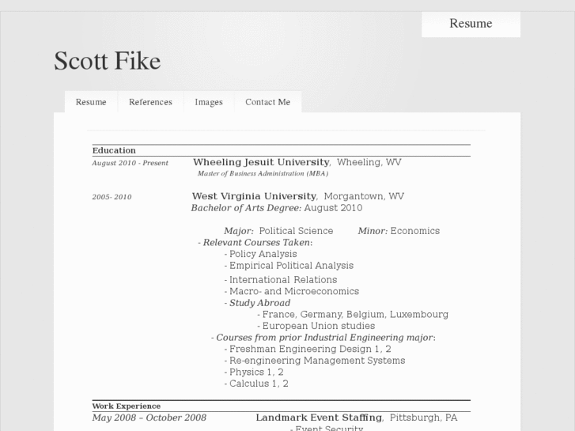Click the Master of Business Administration line
Screen dimensions: 575x431
[x=263, y=173]
